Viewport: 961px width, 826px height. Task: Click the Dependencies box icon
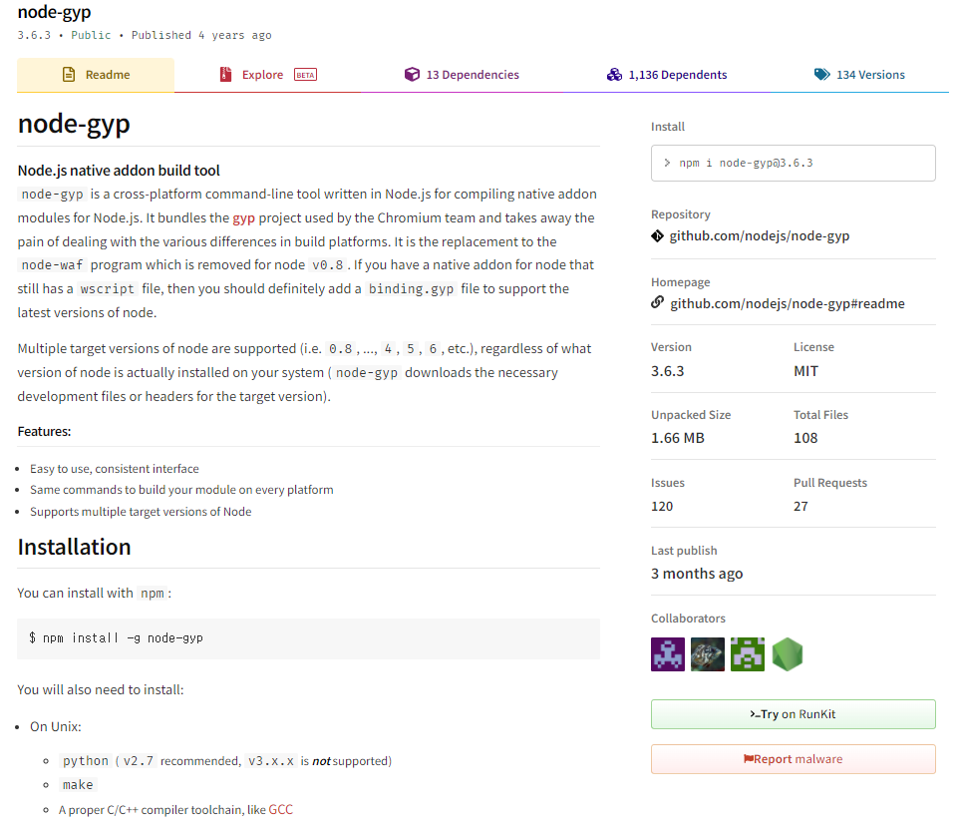point(412,75)
